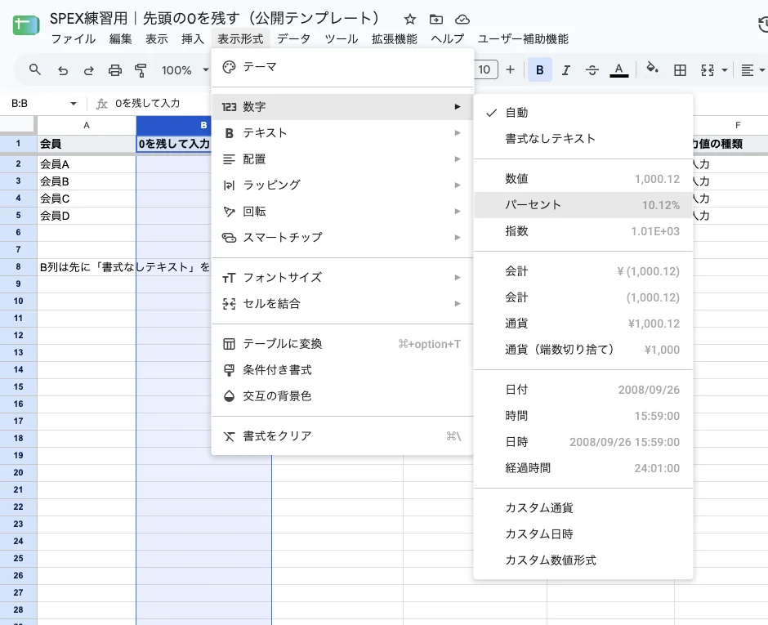Open カスタム日時 dialog
The image size is (768, 625).
(x=583, y=534)
